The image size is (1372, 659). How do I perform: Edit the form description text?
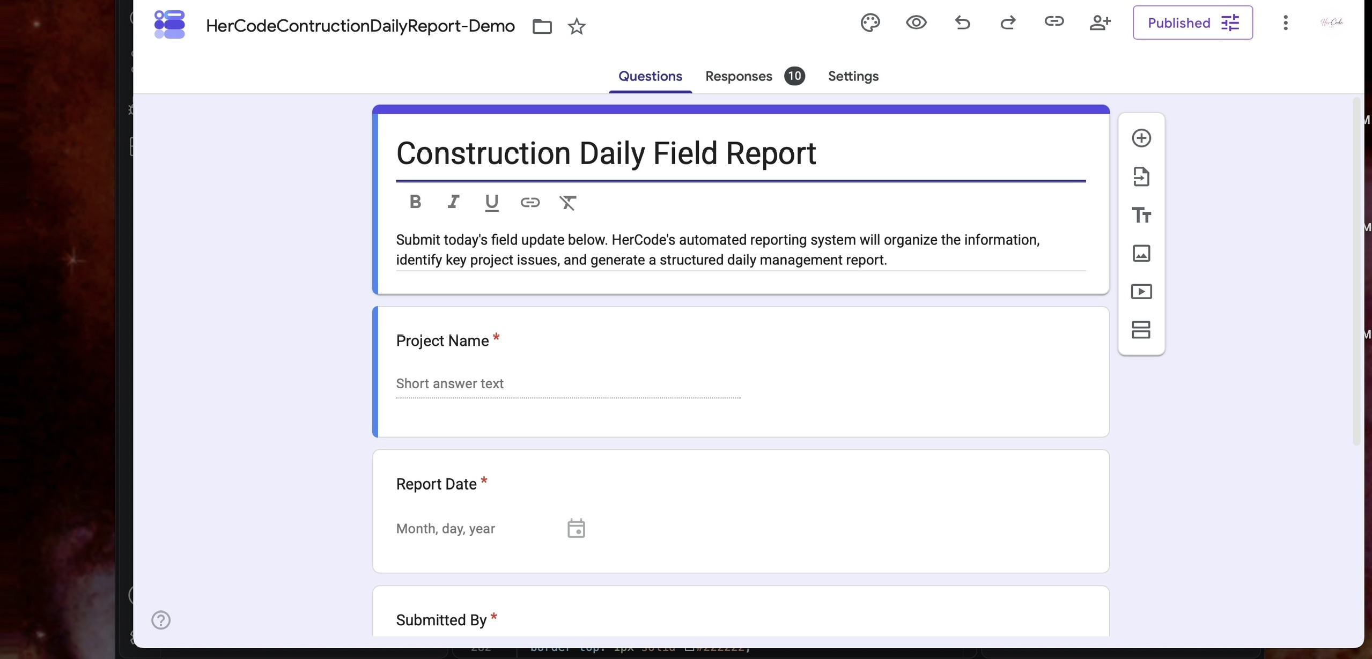click(740, 250)
